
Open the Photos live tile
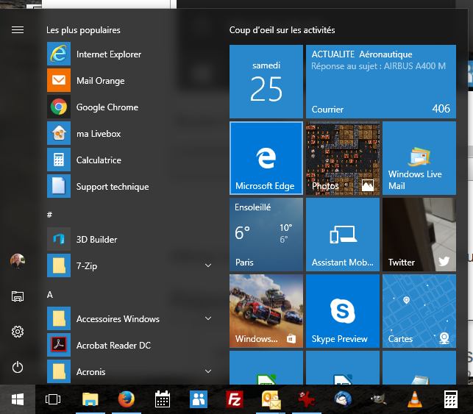(342, 158)
